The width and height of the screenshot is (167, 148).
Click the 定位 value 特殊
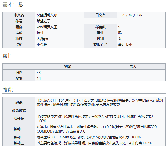tap(40, 33)
